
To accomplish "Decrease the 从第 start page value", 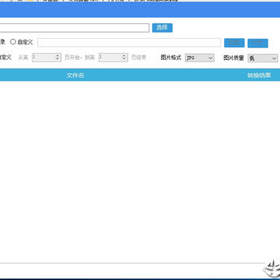I will pos(58,60).
